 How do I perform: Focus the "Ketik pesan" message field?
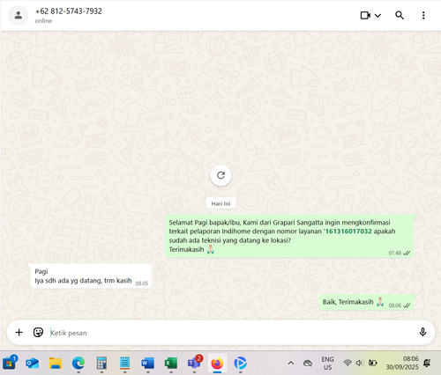click(x=229, y=333)
